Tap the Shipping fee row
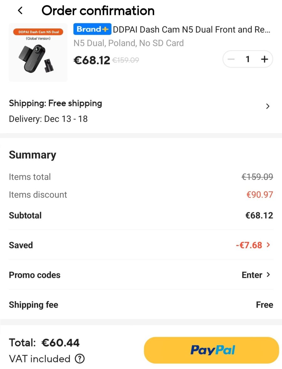This screenshot has height=369, width=282. 141,305
